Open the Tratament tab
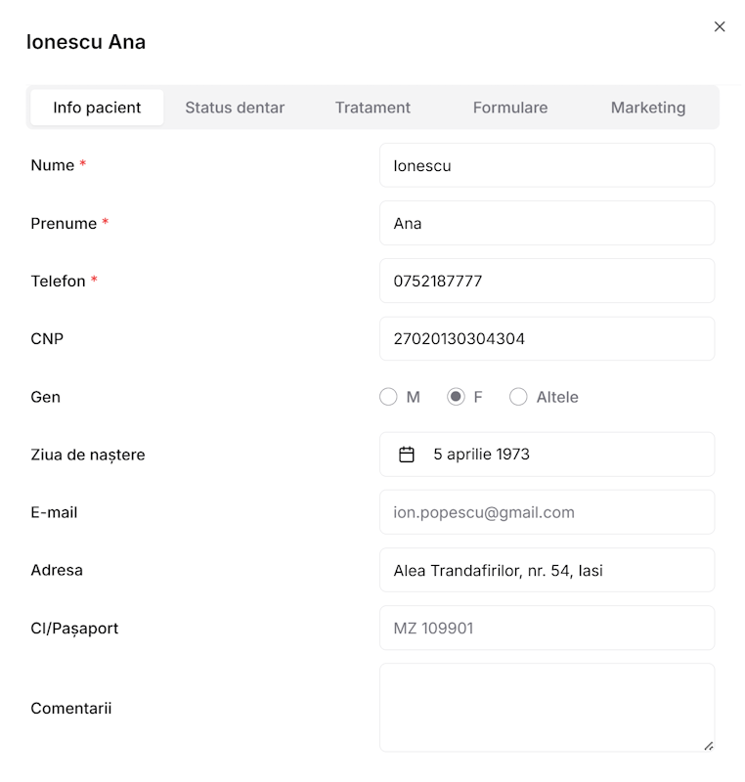Viewport: 745px width, 782px height. [x=372, y=108]
